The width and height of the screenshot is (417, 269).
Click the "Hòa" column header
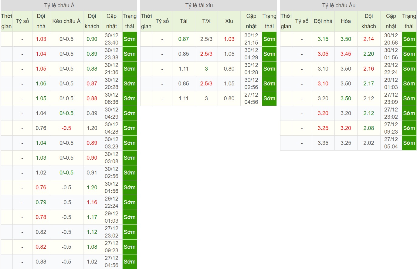pos(346,21)
